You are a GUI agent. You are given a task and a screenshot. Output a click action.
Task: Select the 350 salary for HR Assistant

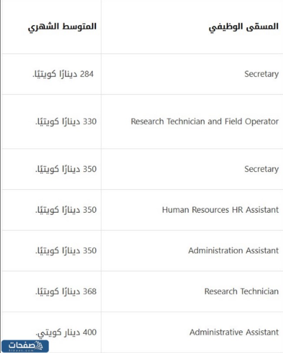pos(66,210)
